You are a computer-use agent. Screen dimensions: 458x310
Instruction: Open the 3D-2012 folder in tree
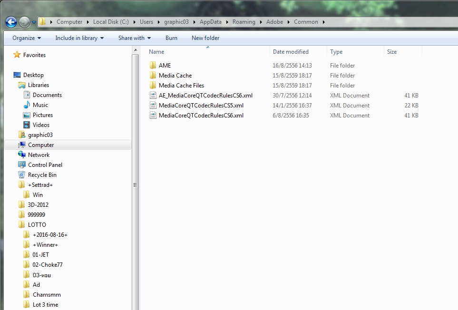tap(38, 204)
